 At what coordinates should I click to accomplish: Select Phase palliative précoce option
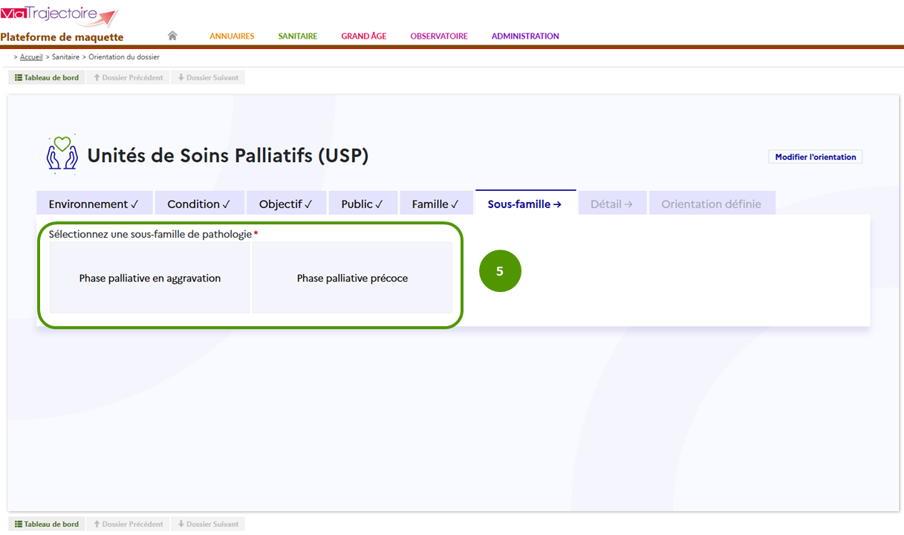[352, 278]
